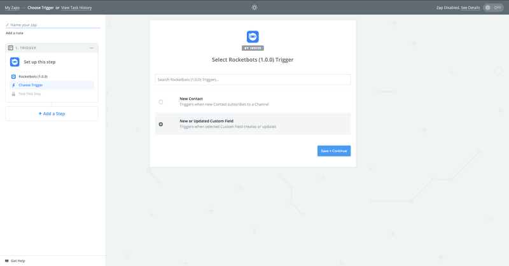Screen dimensions: 509x266
Task: Click the Save + Continue button
Action: pyautogui.click(x=333, y=151)
